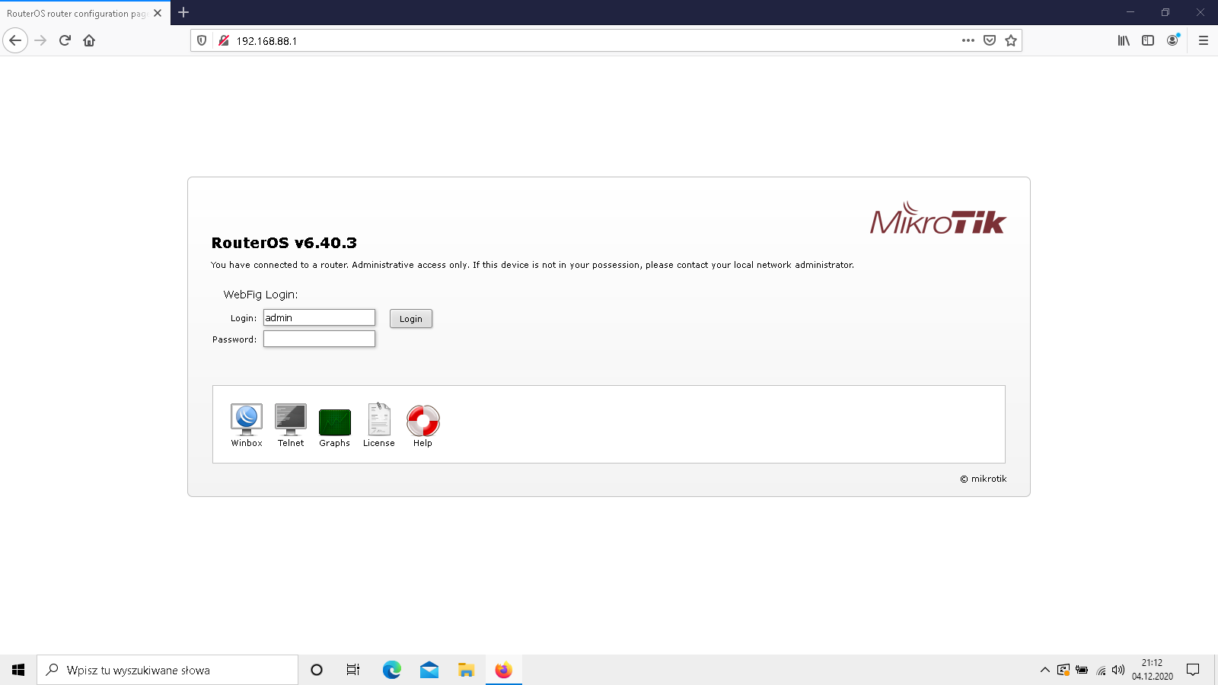Click the © mikrotik footer link
This screenshot has width=1218, height=685.
coord(984,479)
